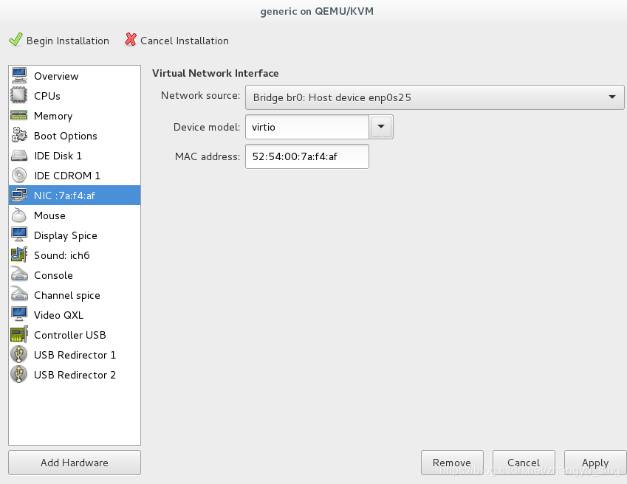
Task: Open Display Spice settings
Action: (75, 235)
